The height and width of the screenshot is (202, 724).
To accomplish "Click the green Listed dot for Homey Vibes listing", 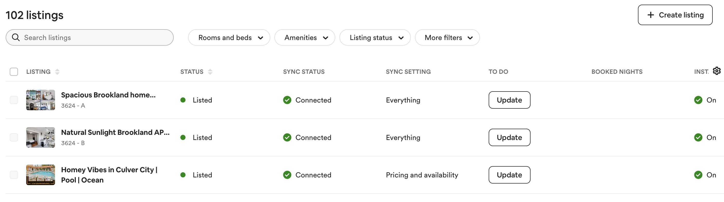I will point(183,175).
